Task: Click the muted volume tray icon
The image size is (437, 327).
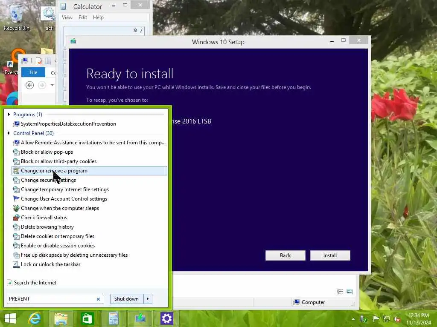Action: [x=397, y=319]
